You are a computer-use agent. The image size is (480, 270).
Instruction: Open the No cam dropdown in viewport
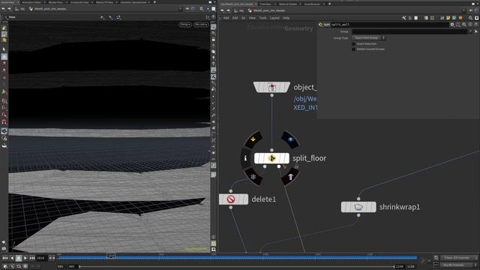[201, 24]
